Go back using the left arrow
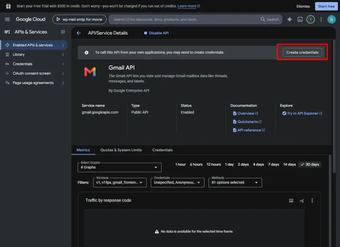 point(79,33)
